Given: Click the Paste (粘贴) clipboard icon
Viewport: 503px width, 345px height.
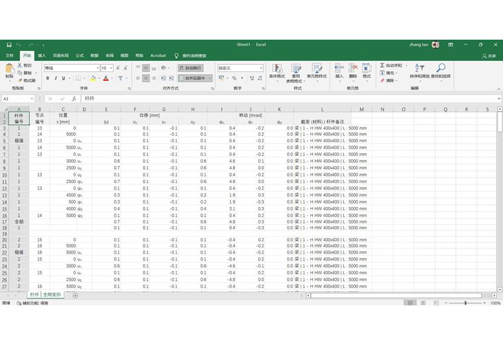Looking at the screenshot, I should click(10, 69).
